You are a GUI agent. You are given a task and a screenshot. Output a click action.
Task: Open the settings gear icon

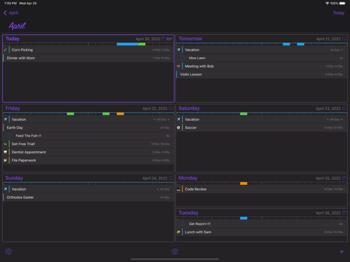click(8, 251)
